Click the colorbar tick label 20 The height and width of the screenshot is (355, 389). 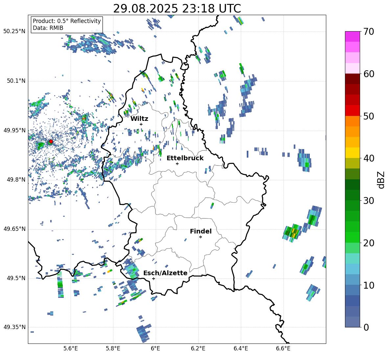(369, 243)
